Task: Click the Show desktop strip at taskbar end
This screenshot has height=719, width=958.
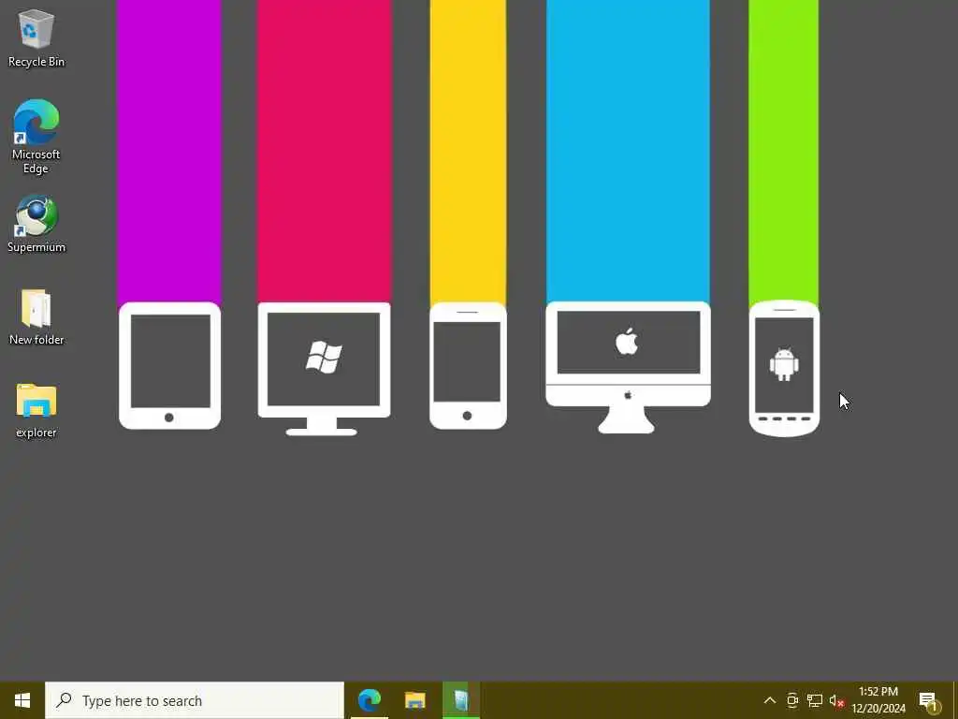Action: point(955,700)
